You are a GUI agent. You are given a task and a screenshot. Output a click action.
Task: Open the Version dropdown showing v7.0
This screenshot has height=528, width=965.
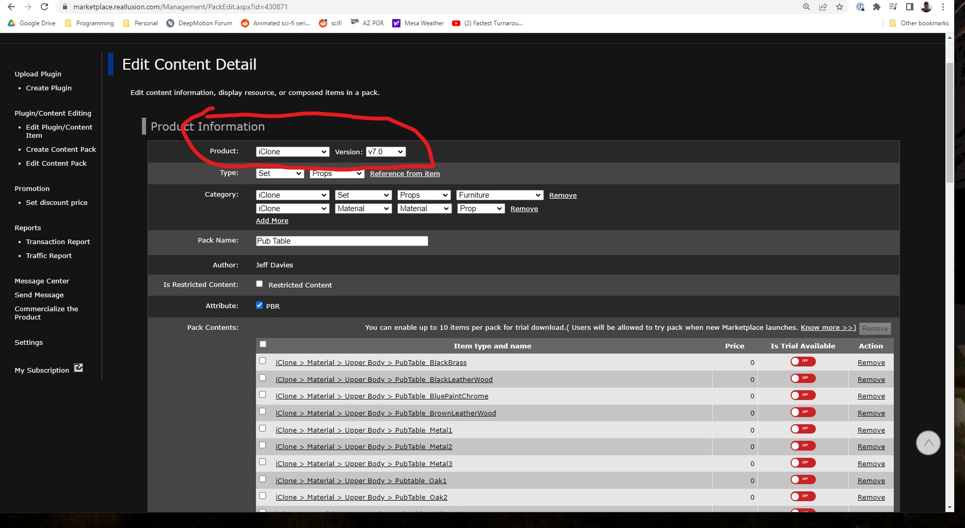(x=386, y=152)
